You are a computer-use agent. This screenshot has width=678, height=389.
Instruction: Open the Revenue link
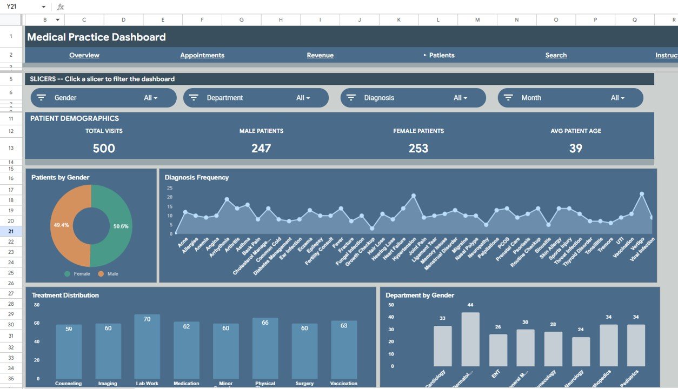320,55
